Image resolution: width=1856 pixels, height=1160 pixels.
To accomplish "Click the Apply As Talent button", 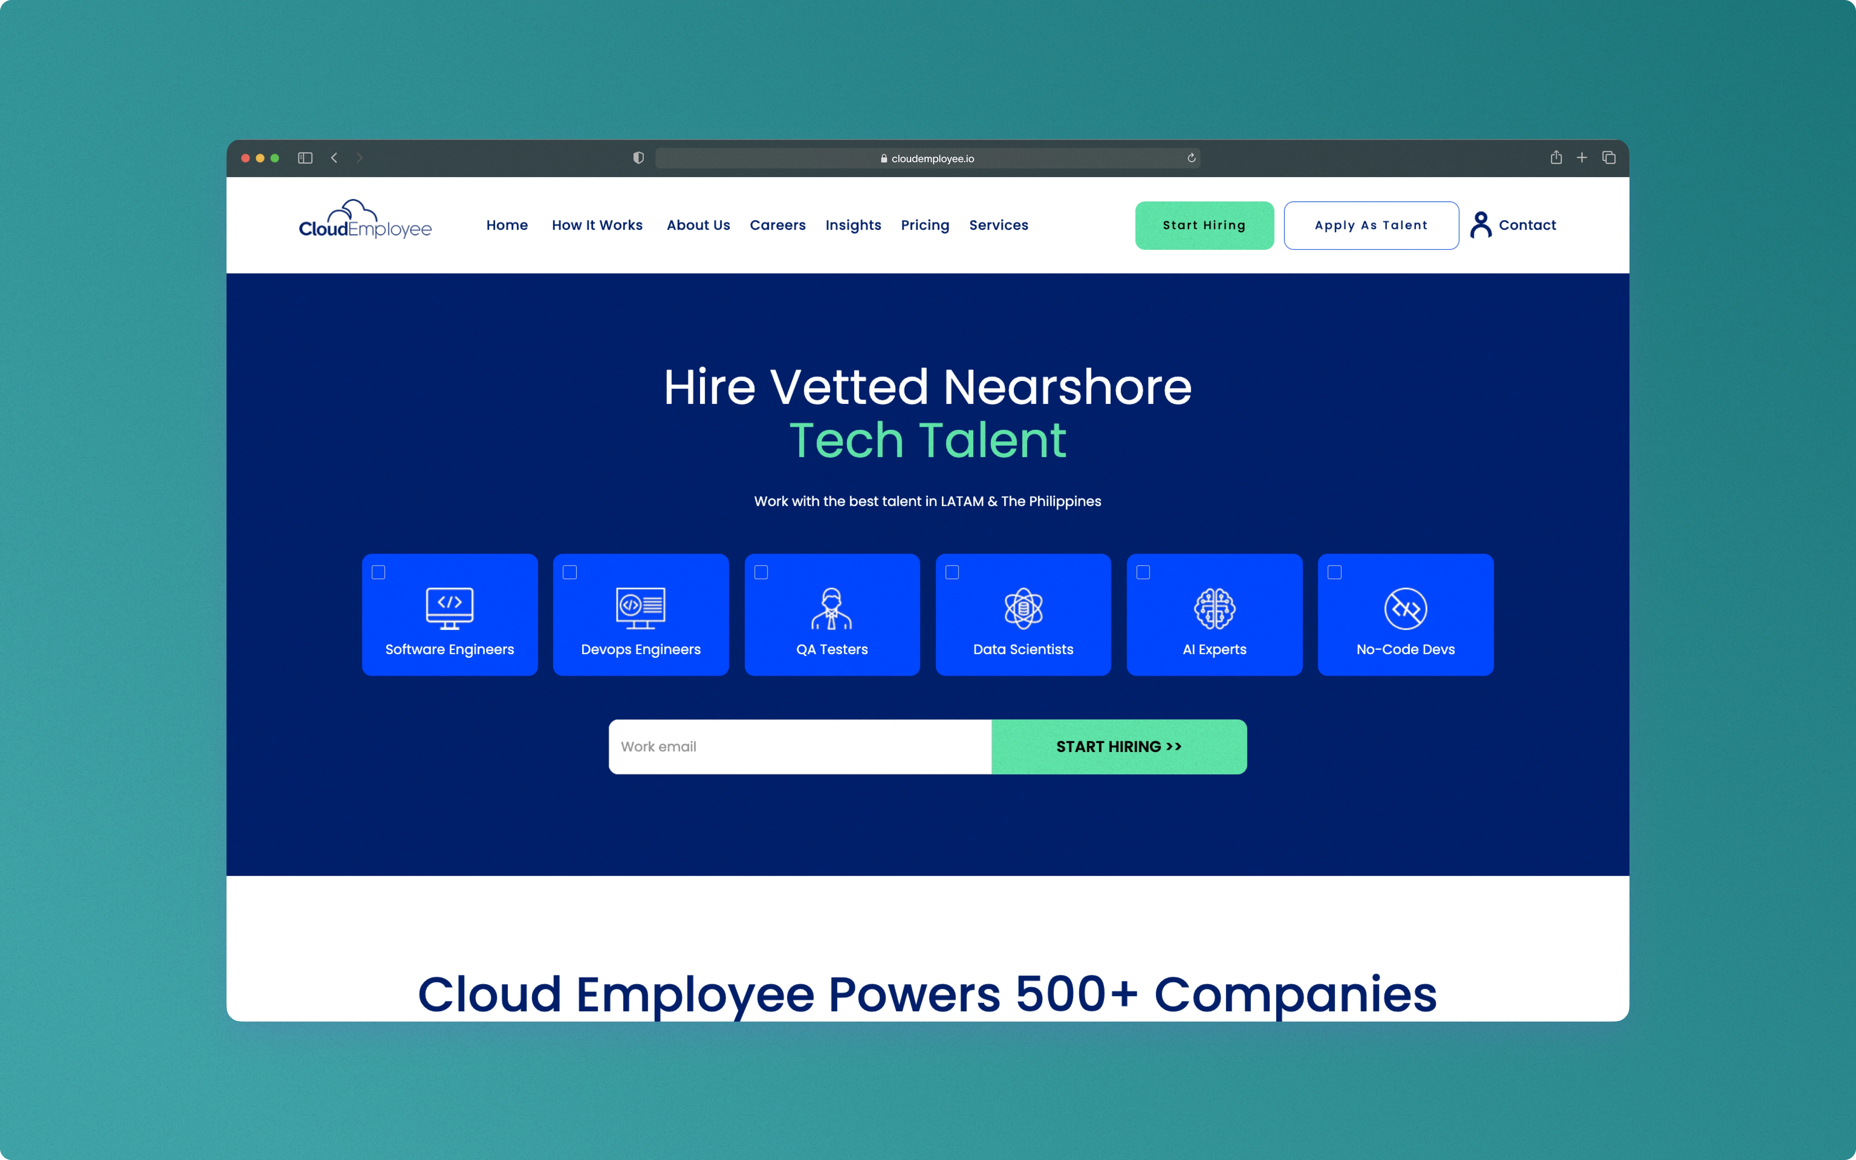I will point(1371,226).
